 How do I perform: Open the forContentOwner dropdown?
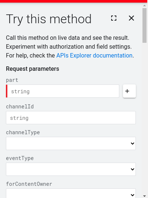[x=71, y=194]
